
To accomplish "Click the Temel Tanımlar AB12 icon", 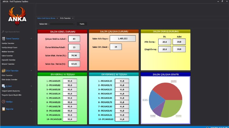I will click(3, 39).
